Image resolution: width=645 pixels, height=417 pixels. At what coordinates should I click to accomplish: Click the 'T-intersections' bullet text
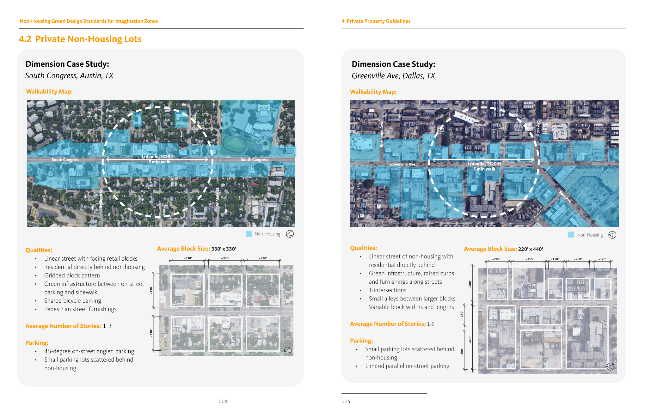pos(388,290)
